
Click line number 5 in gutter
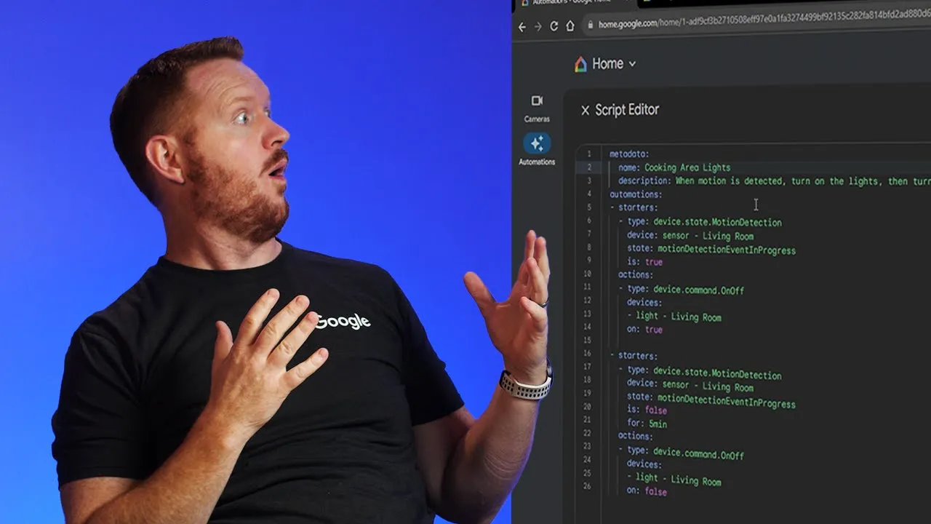(589, 207)
